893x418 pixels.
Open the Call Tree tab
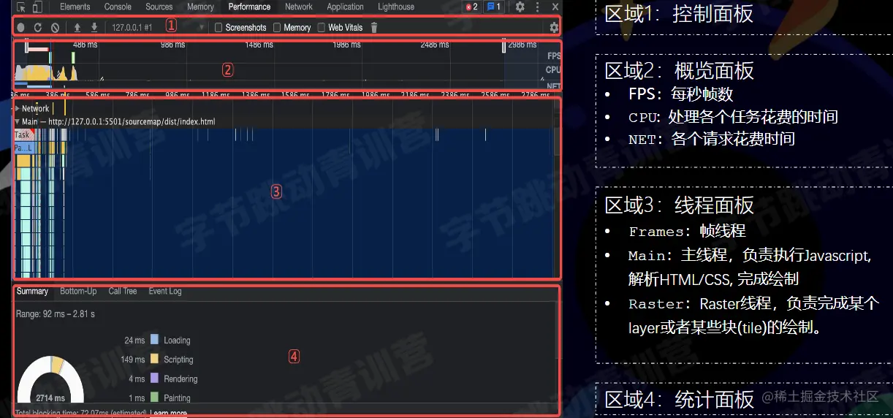(123, 291)
